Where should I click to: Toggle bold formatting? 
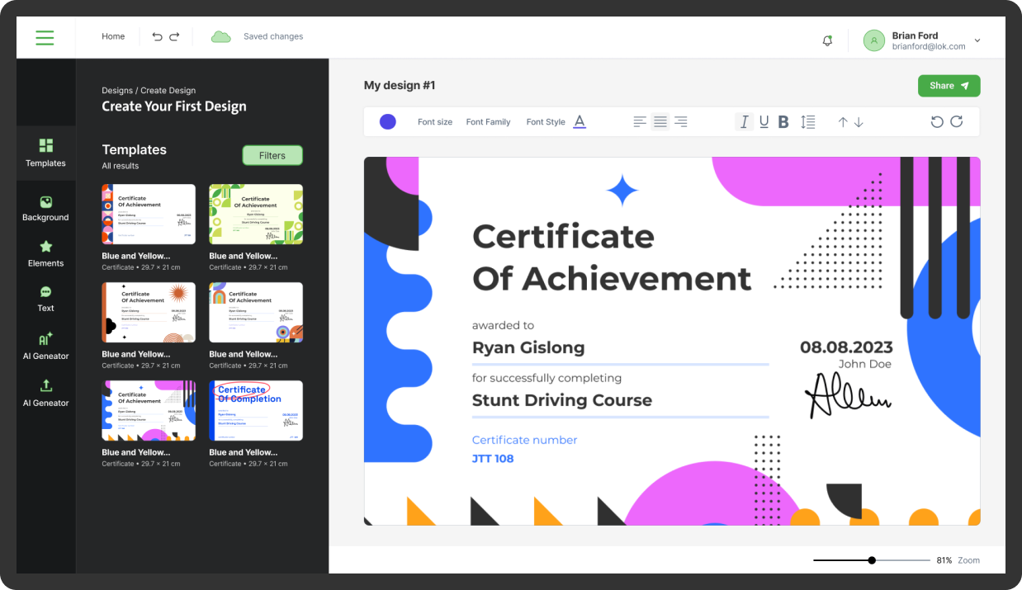[x=783, y=122]
